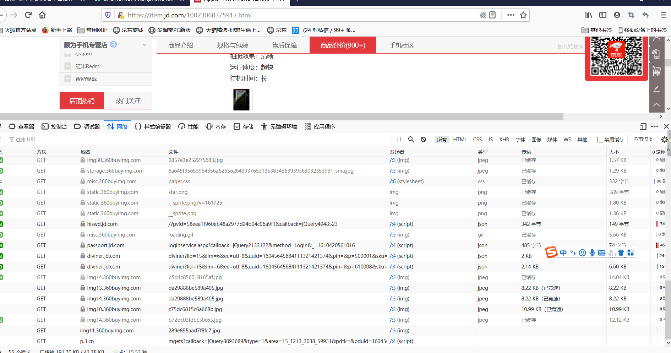Open the 样式编辑器 DevTools tab
Screen dimensions: 671x353
(x=153, y=127)
